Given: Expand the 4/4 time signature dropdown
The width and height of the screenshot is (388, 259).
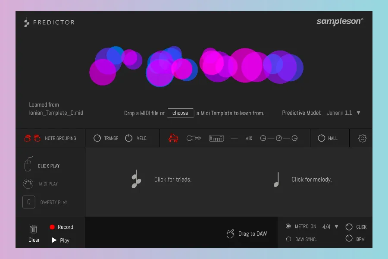Looking at the screenshot, I should [x=336, y=226].
